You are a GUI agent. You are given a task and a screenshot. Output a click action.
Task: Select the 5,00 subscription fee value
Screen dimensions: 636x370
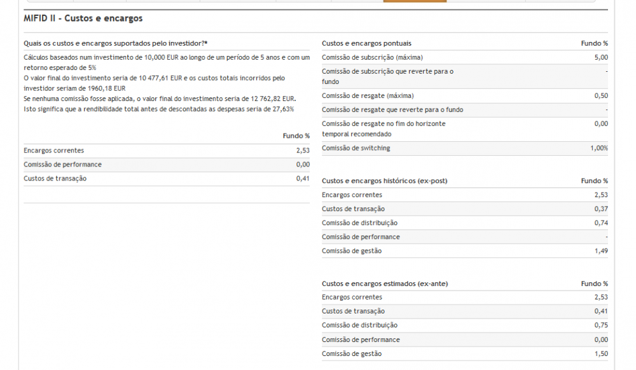tap(600, 57)
